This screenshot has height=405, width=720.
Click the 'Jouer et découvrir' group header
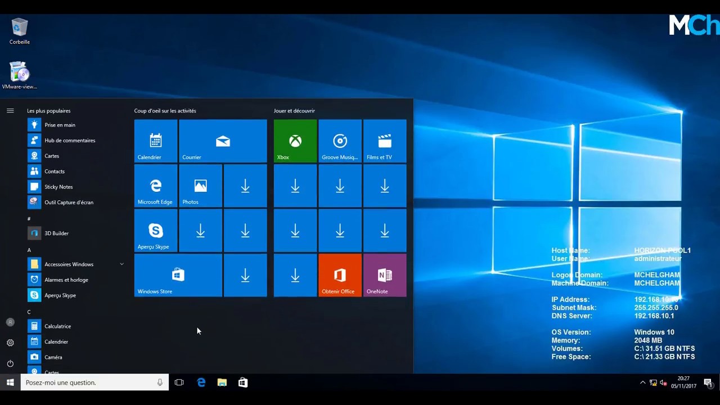[294, 111]
